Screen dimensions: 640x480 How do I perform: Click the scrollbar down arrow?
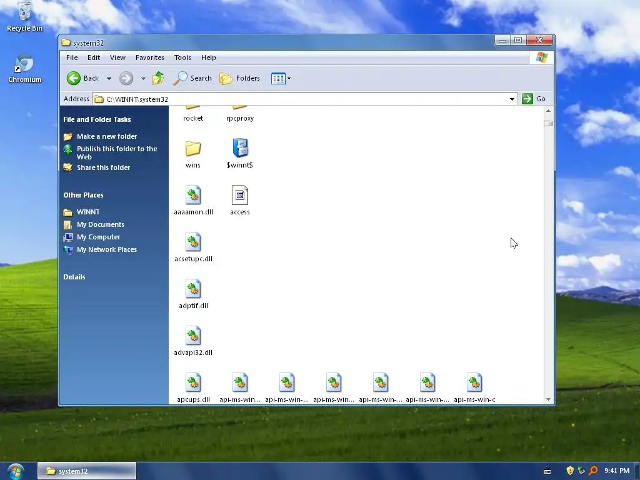point(548,399)
